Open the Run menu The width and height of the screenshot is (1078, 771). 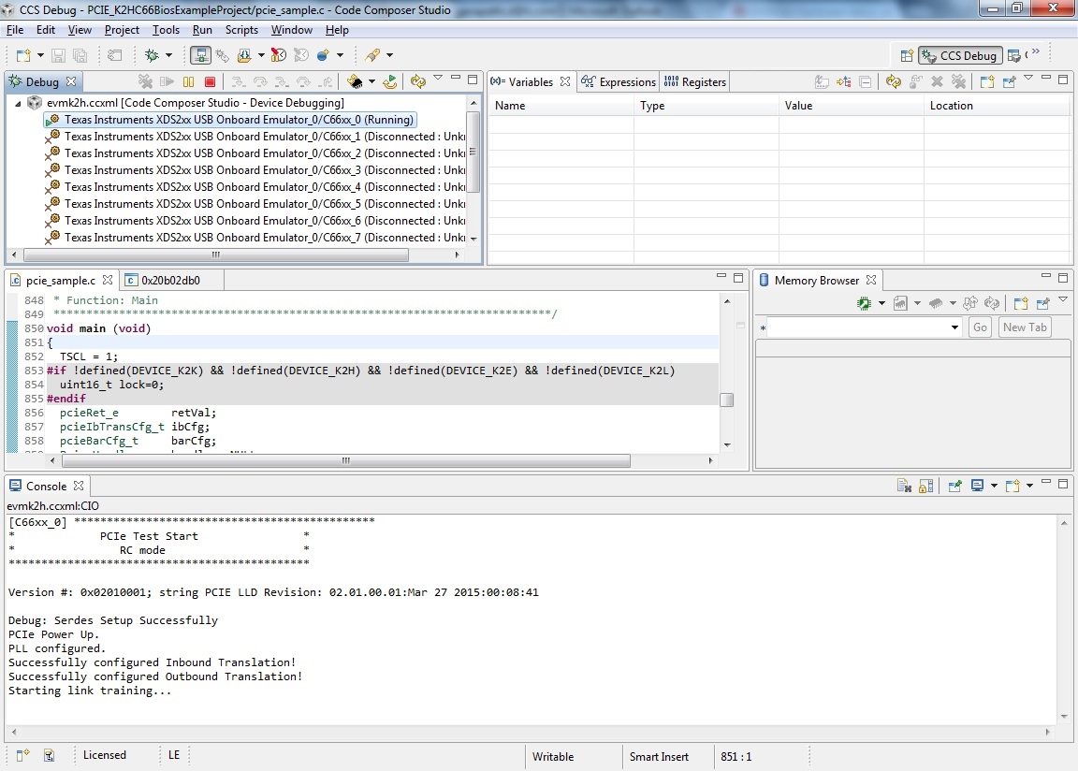[x=202, y=30]
